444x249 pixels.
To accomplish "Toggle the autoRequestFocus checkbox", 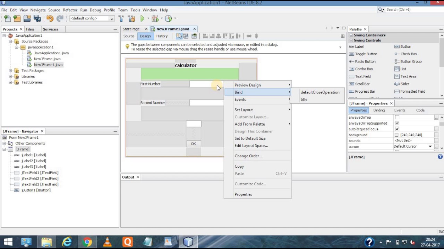I will (397, 129).
